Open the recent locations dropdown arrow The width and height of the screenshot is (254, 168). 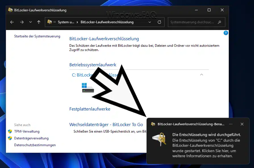coord(30,22)
